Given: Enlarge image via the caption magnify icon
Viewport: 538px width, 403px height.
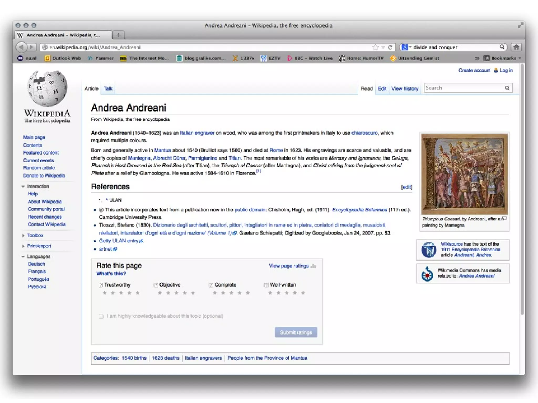Looking at the screenshot, I should pos(504,219).
